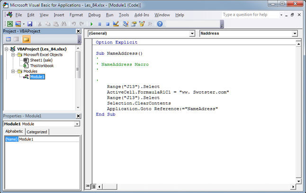The width and height of the screenshot is (306, 193).
Task: Click code window vertical scrollbar down arrow
Action: 298,181
